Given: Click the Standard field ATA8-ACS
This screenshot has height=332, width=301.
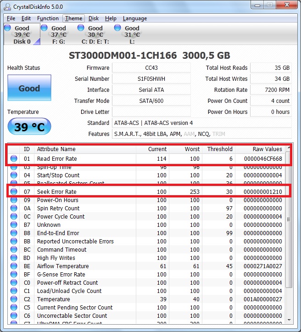Looking at the screenshot, I should pos(202,123).
